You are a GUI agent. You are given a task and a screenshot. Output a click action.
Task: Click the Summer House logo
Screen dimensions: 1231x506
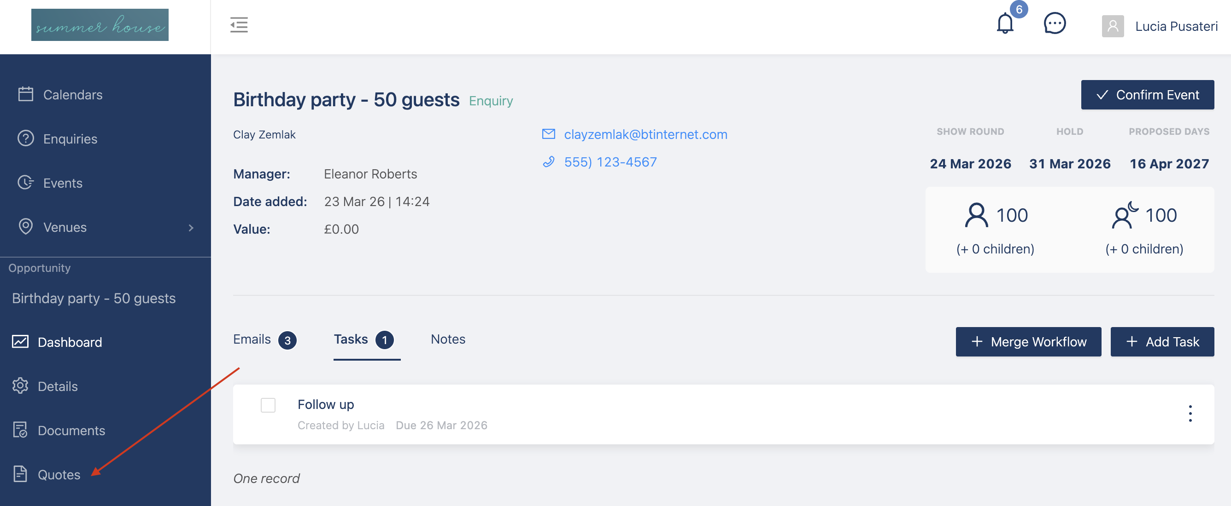point(100,25)
